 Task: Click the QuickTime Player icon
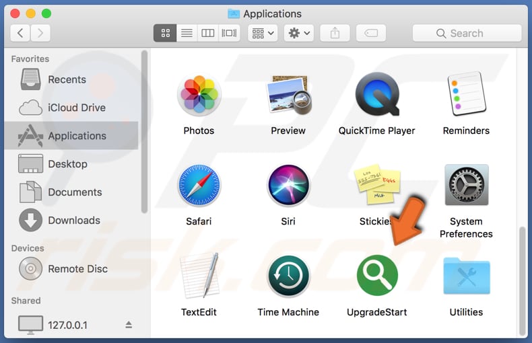coord(377,94)
